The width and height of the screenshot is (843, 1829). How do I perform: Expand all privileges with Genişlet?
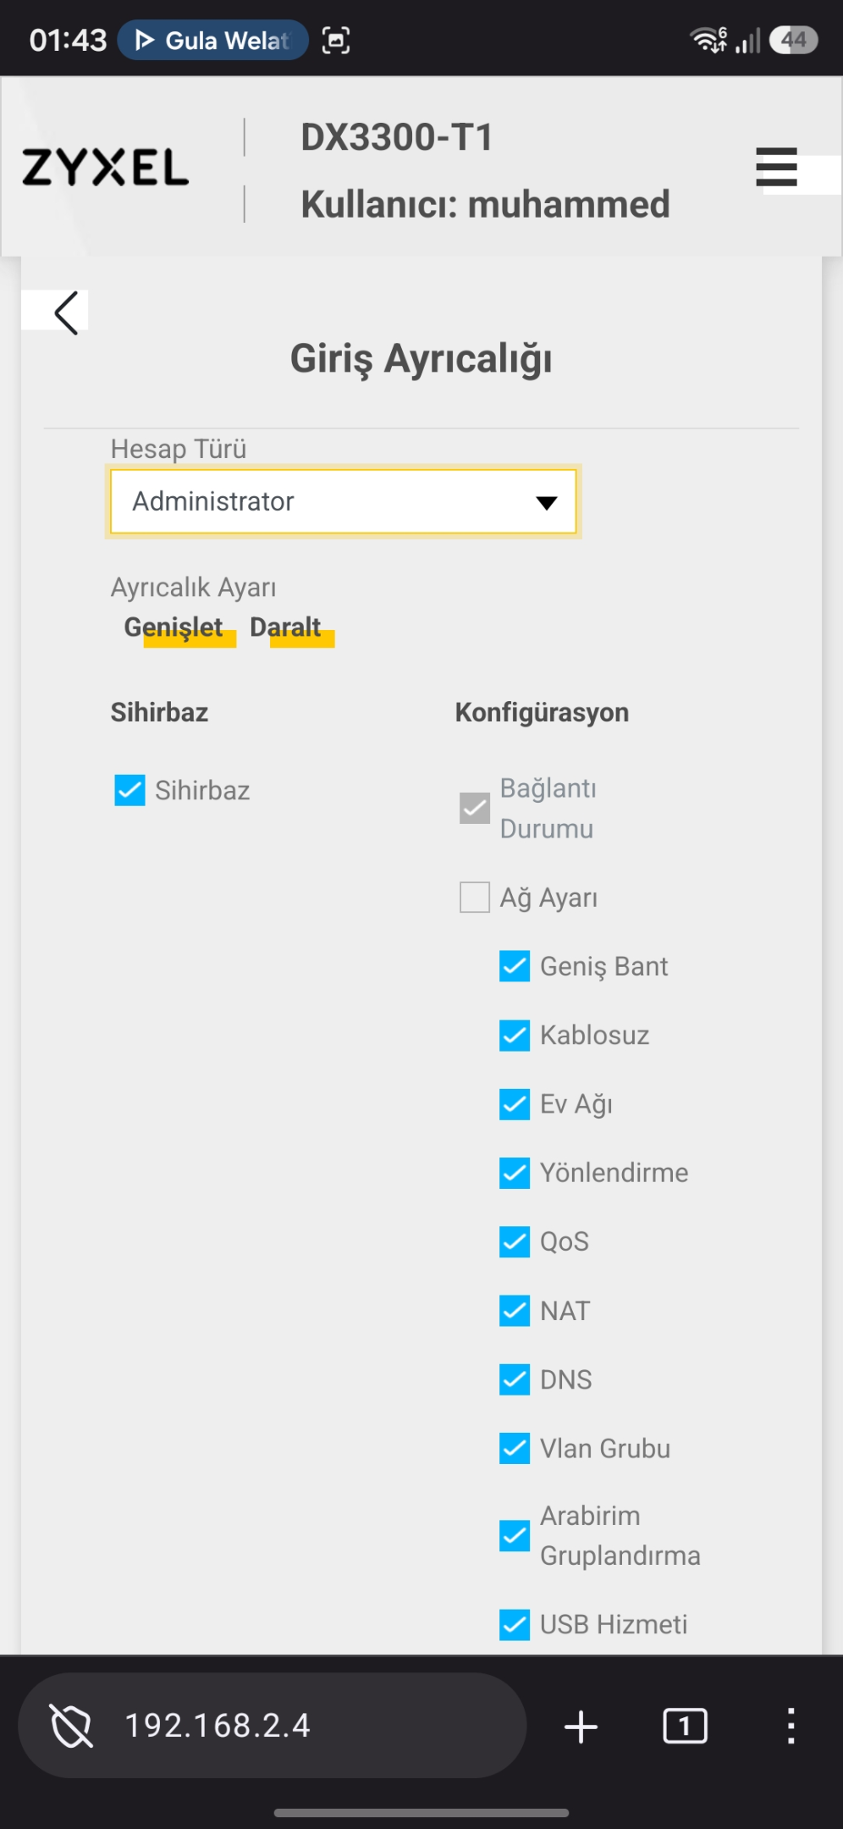click(174, 627)
